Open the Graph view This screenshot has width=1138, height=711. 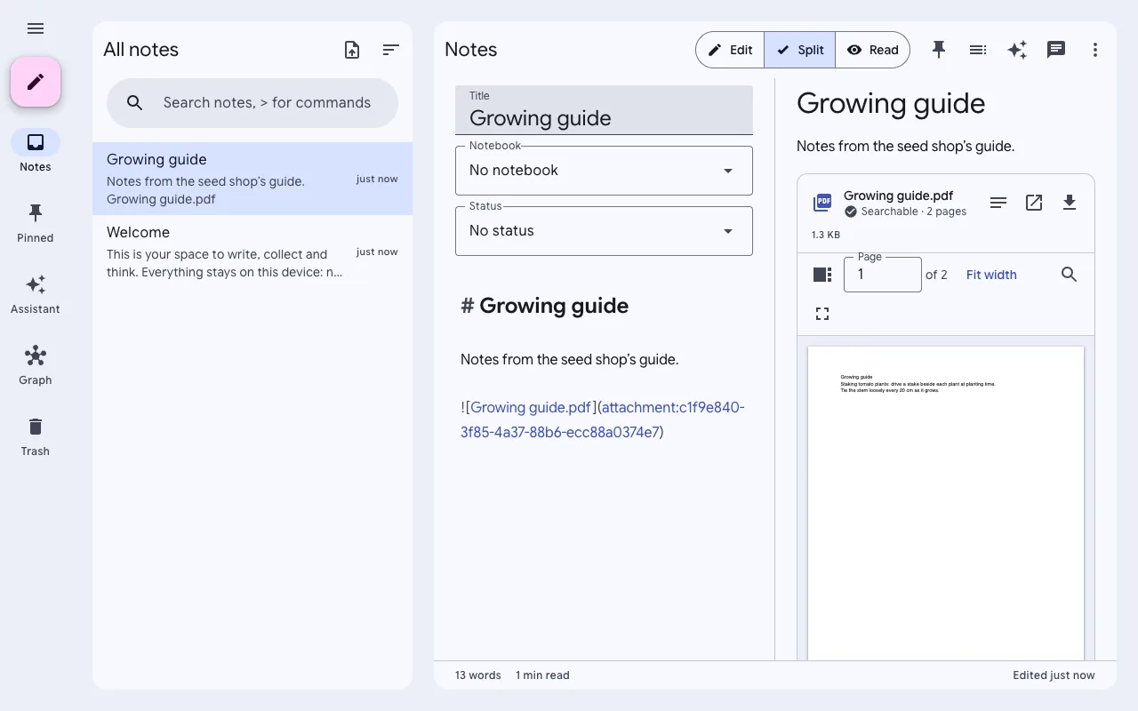coord(36,364)
